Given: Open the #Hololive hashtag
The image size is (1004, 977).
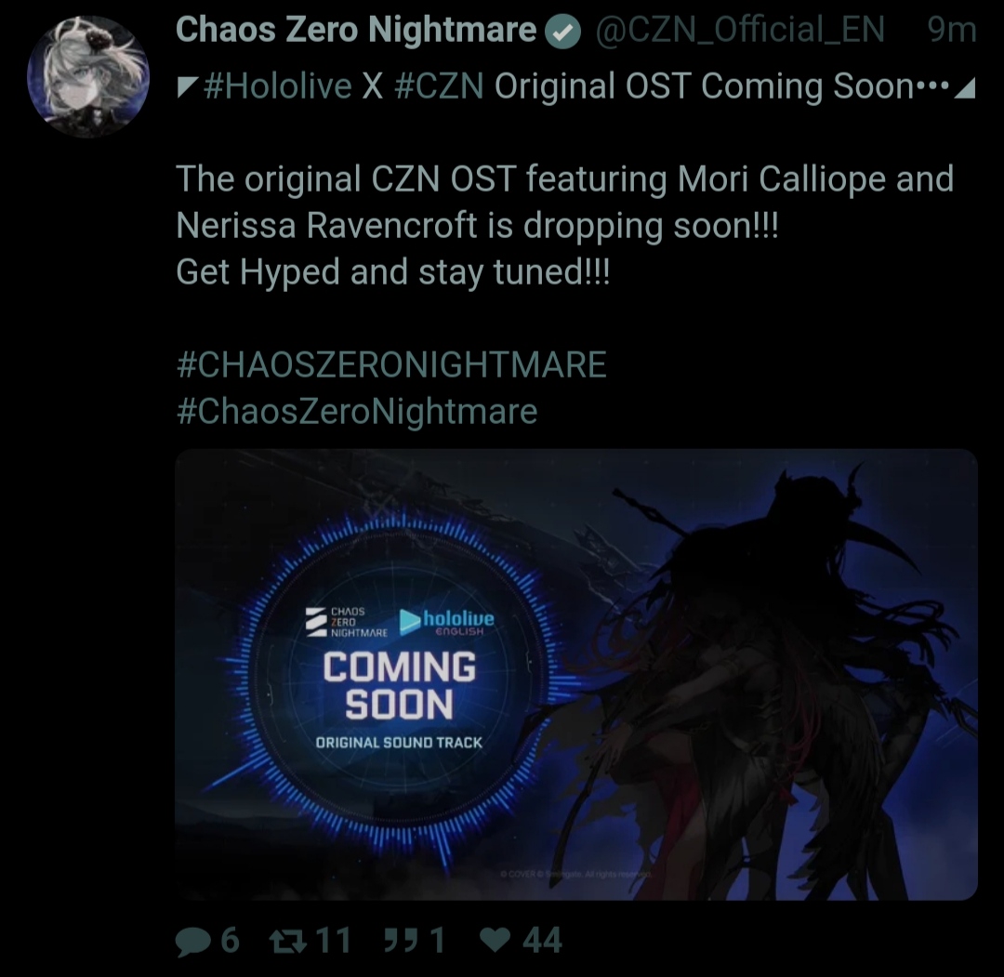Looking at the screenshot, I should pyautogui.click(x=278, y=86).
